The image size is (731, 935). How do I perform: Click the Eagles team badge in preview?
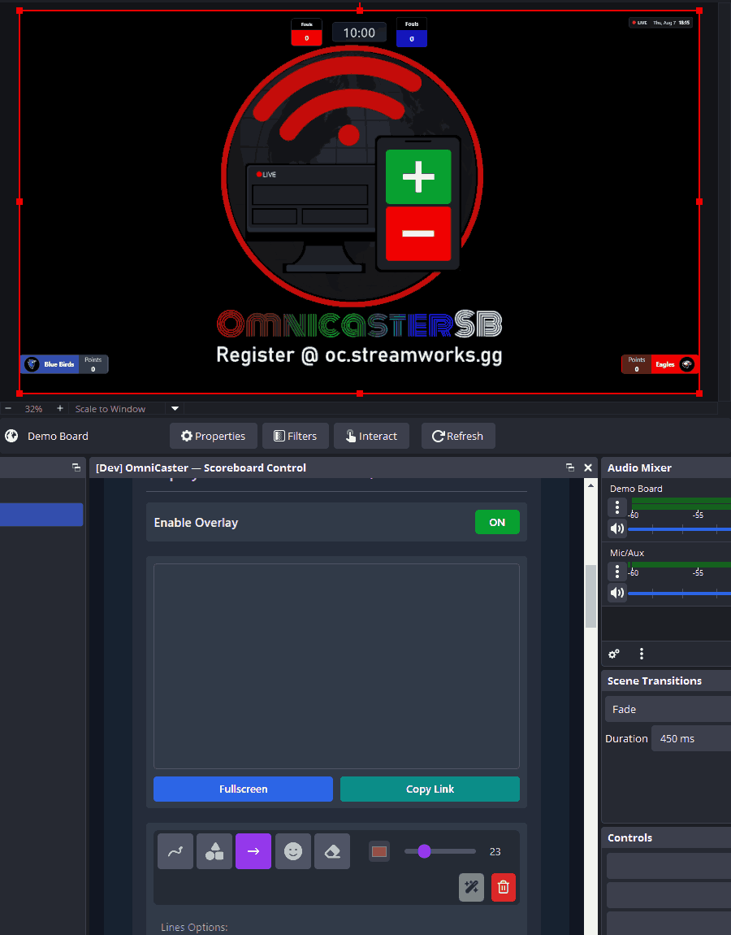pos(660,363)
